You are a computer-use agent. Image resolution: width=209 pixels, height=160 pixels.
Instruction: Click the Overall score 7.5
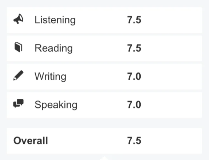134,140
